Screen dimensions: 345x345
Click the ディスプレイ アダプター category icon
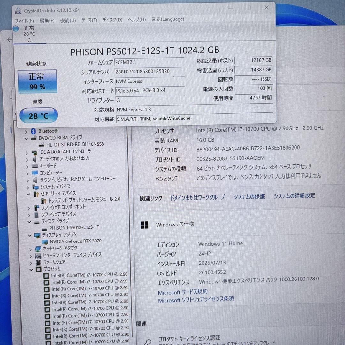[37, 235]
